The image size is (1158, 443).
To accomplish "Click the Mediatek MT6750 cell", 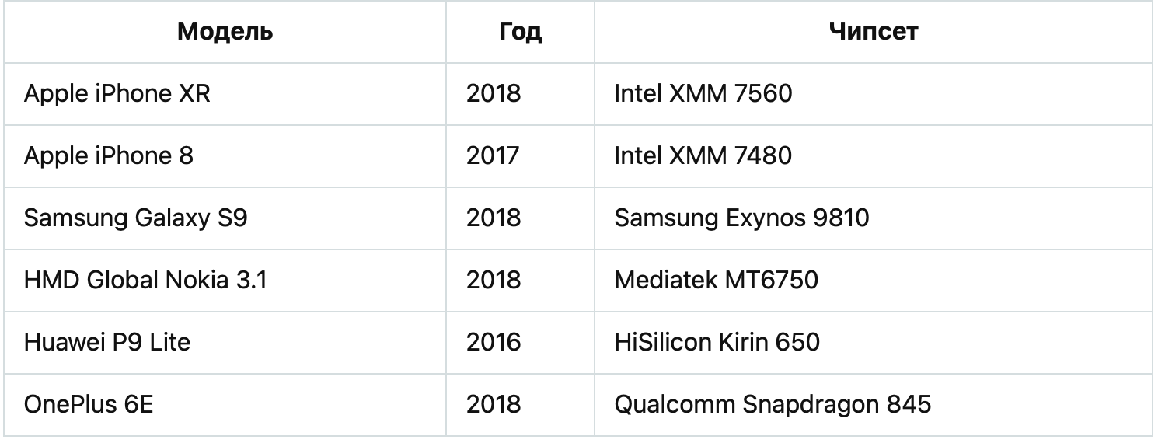I will [874, 281].
